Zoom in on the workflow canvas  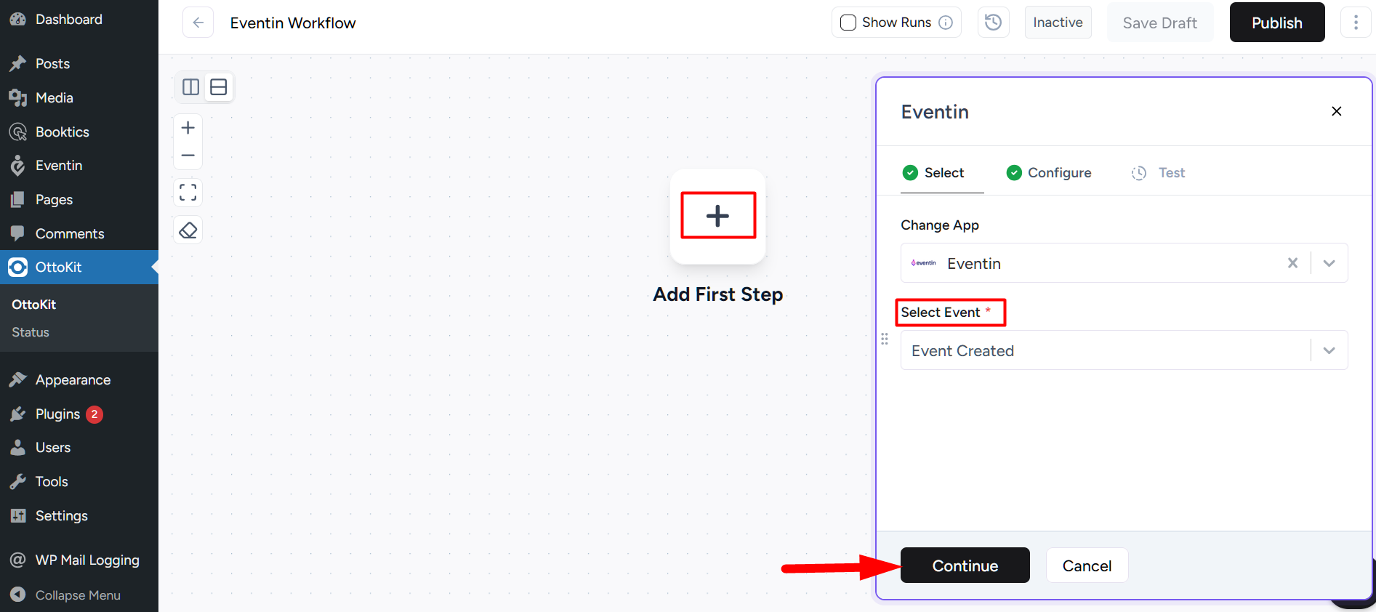click(x=188, y=128)
